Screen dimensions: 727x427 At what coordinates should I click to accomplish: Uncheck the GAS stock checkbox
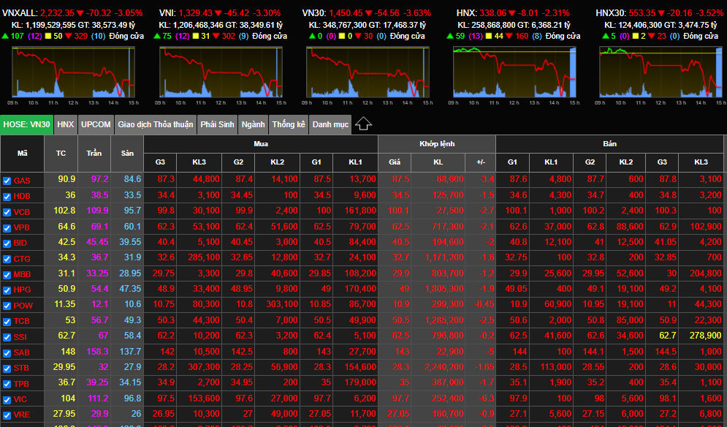point(7,181)
